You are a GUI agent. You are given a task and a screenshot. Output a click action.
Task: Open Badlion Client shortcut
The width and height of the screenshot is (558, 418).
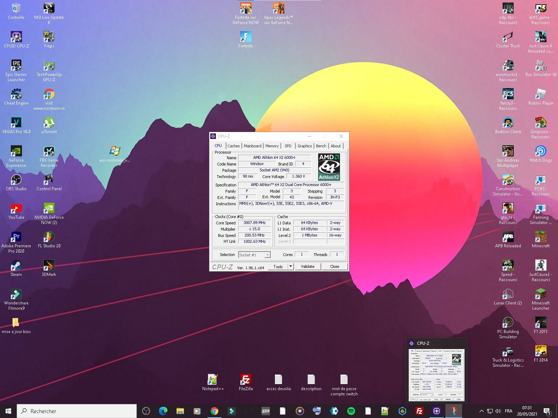[x=508, y=125]
